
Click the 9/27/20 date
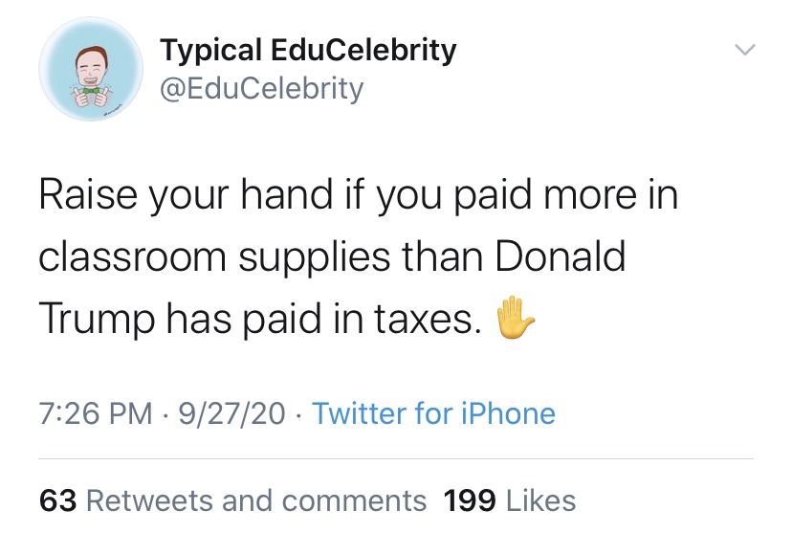coord(231,413)
